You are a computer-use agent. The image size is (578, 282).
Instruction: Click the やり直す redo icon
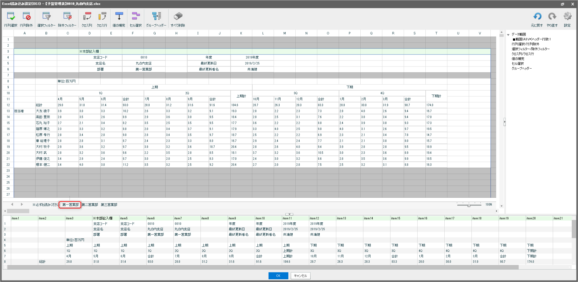pos(552,19)
